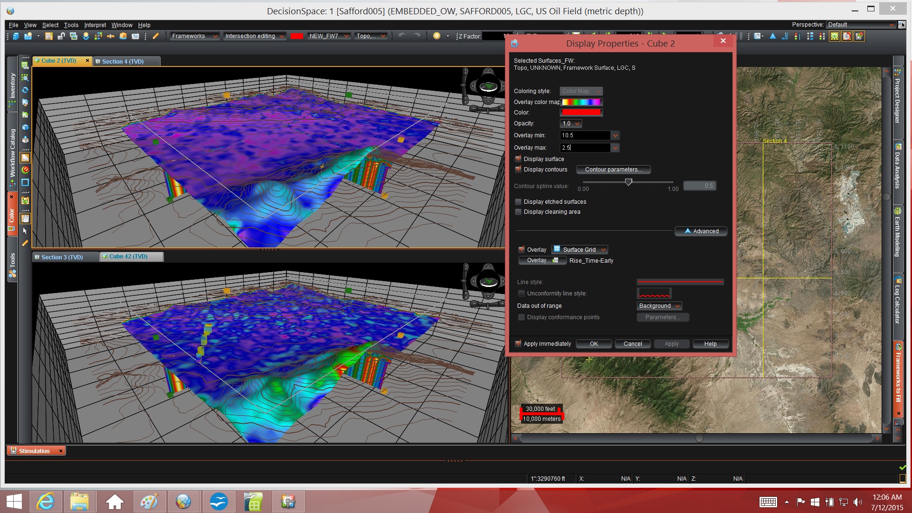Open the Frameworks dropdown in the toolbar
The height and width of the screenshot is (513, 912).
[x=195, y=36]
